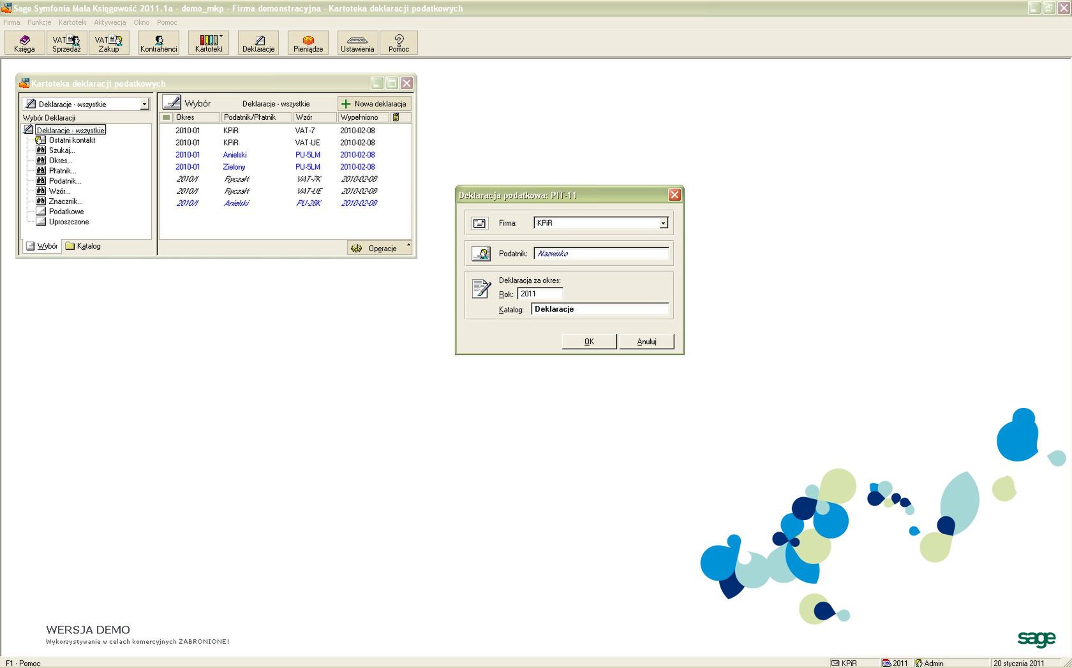Viewport: 1072px width, 668px height.
Task: Switch to the Katalog tab
Action: [83, 246]
